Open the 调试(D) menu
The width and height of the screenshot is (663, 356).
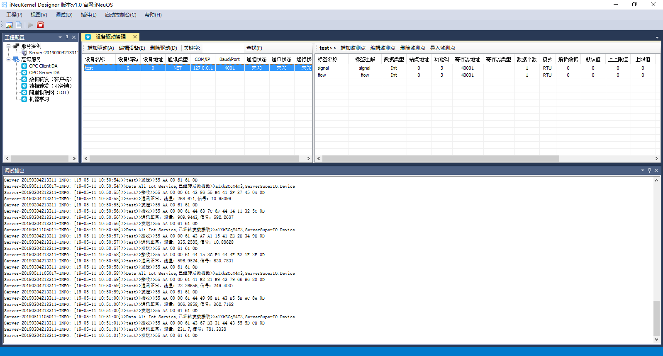pyautogui.click(x=64, y=15)
